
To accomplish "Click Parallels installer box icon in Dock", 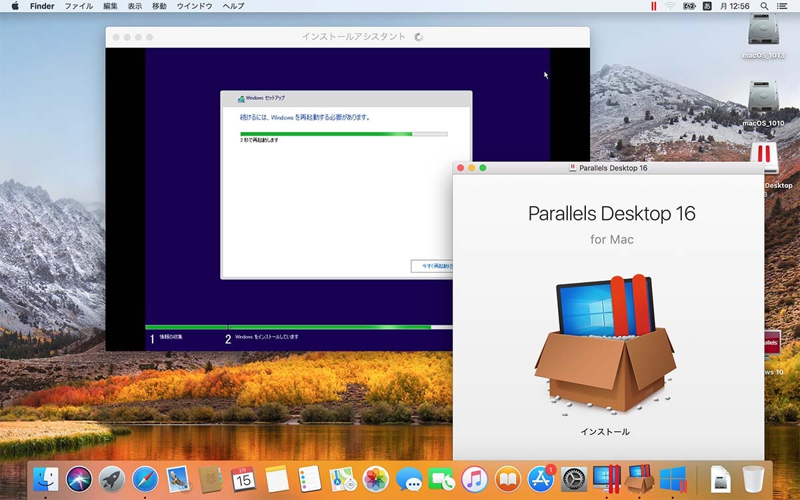I will click(639, 479).
